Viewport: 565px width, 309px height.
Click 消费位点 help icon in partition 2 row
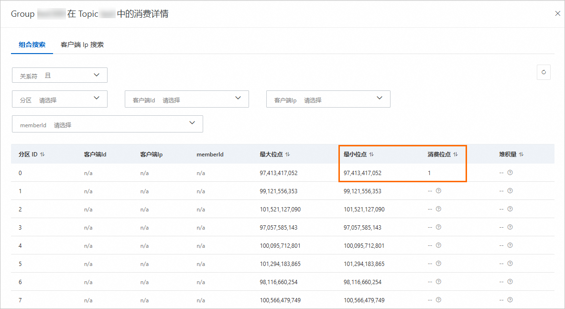coord(438,209)
